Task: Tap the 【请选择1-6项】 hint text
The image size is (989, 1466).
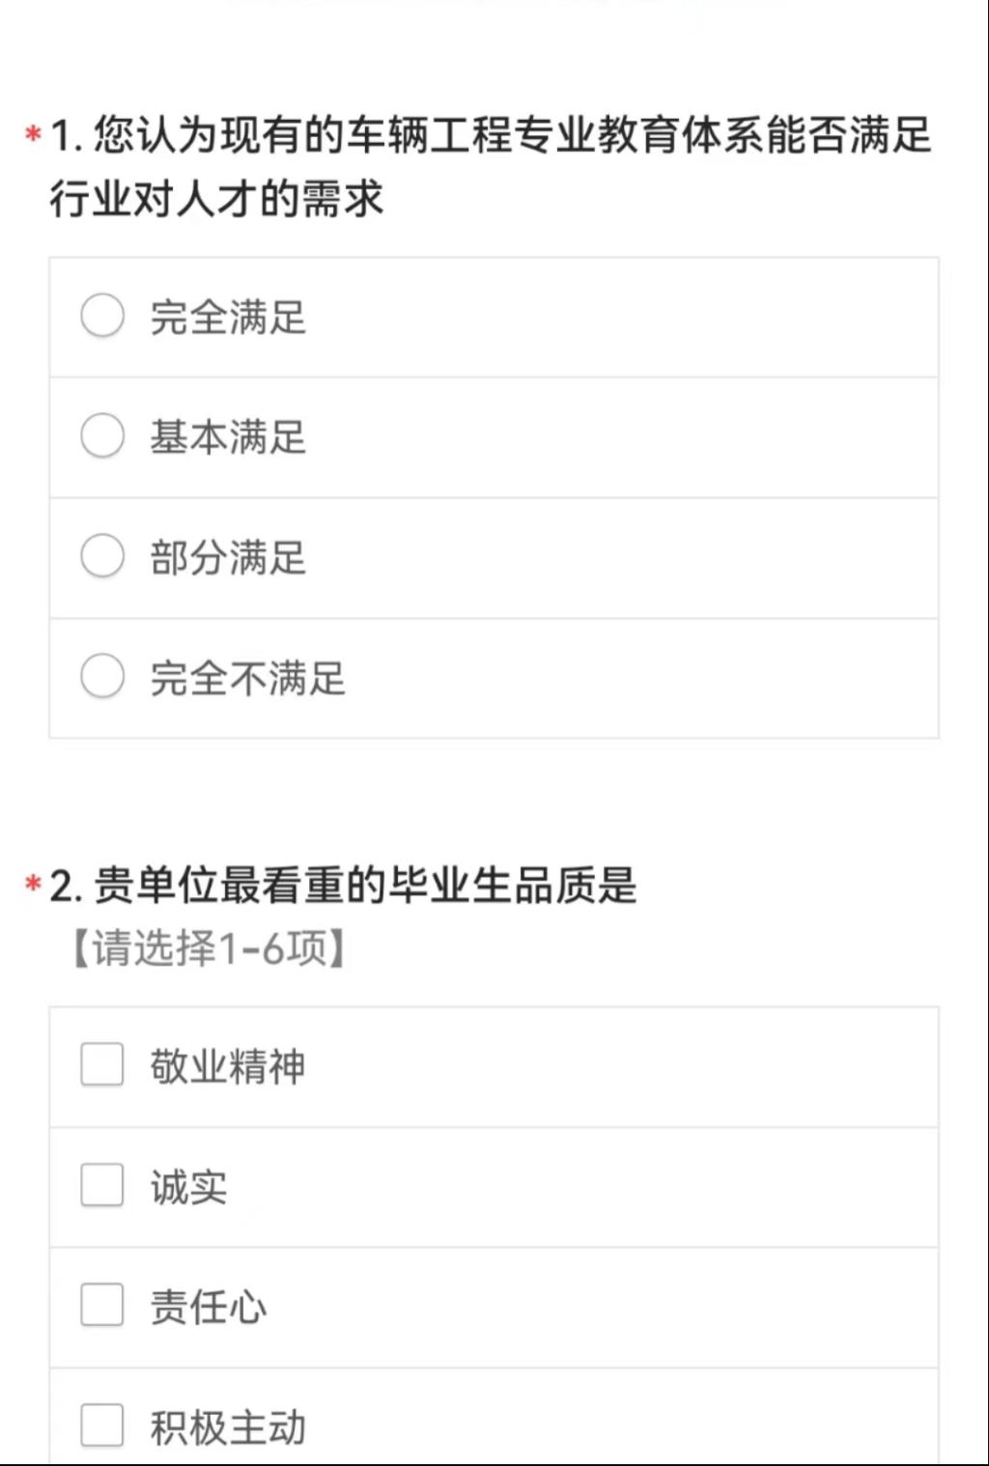Action: pos(209,948)
